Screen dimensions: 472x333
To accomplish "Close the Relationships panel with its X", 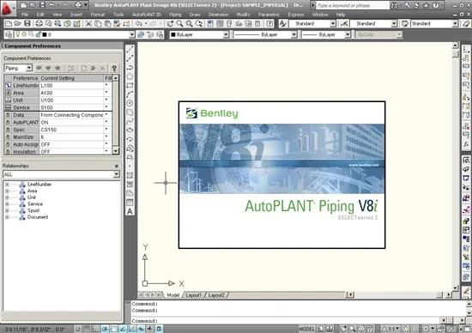I will click(x=117, y=166).
